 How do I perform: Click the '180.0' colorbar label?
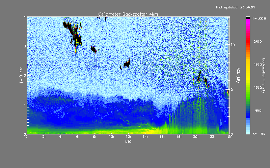click(x=258, y=65)
